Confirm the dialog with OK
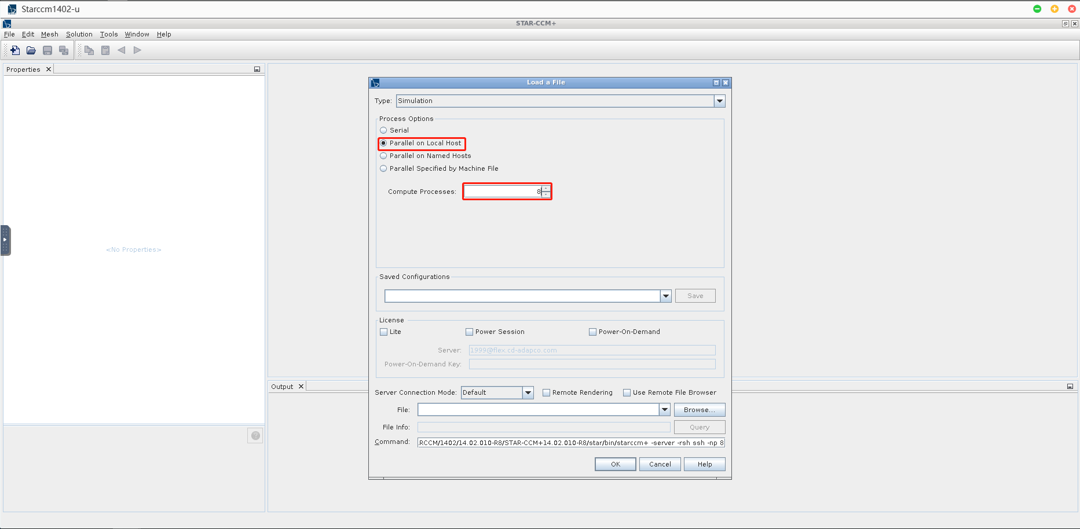Screen dimensions: 1080x529 pyautogui.click(x=616, y=464)
